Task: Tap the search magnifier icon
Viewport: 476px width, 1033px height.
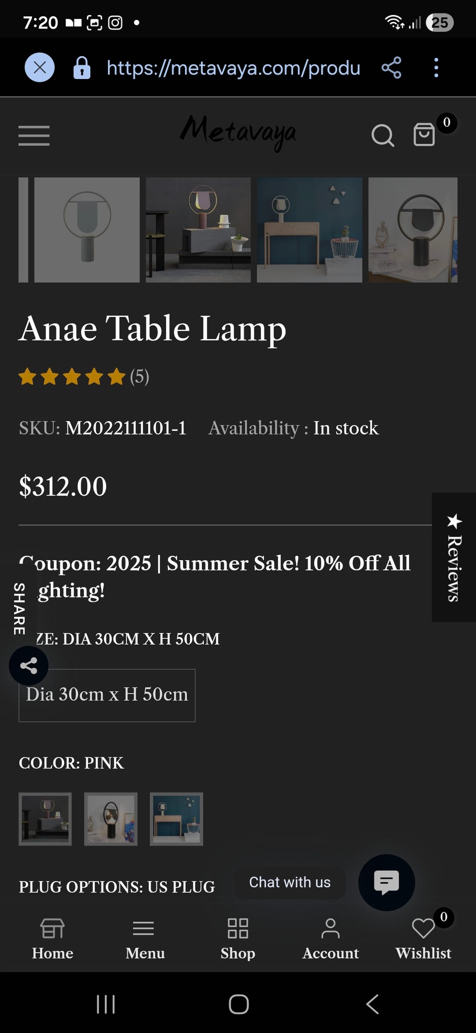Action: [383, 135]
